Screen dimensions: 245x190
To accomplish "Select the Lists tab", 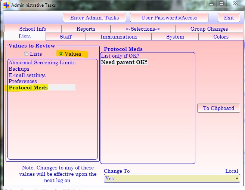I will click(x=25, y=36).
